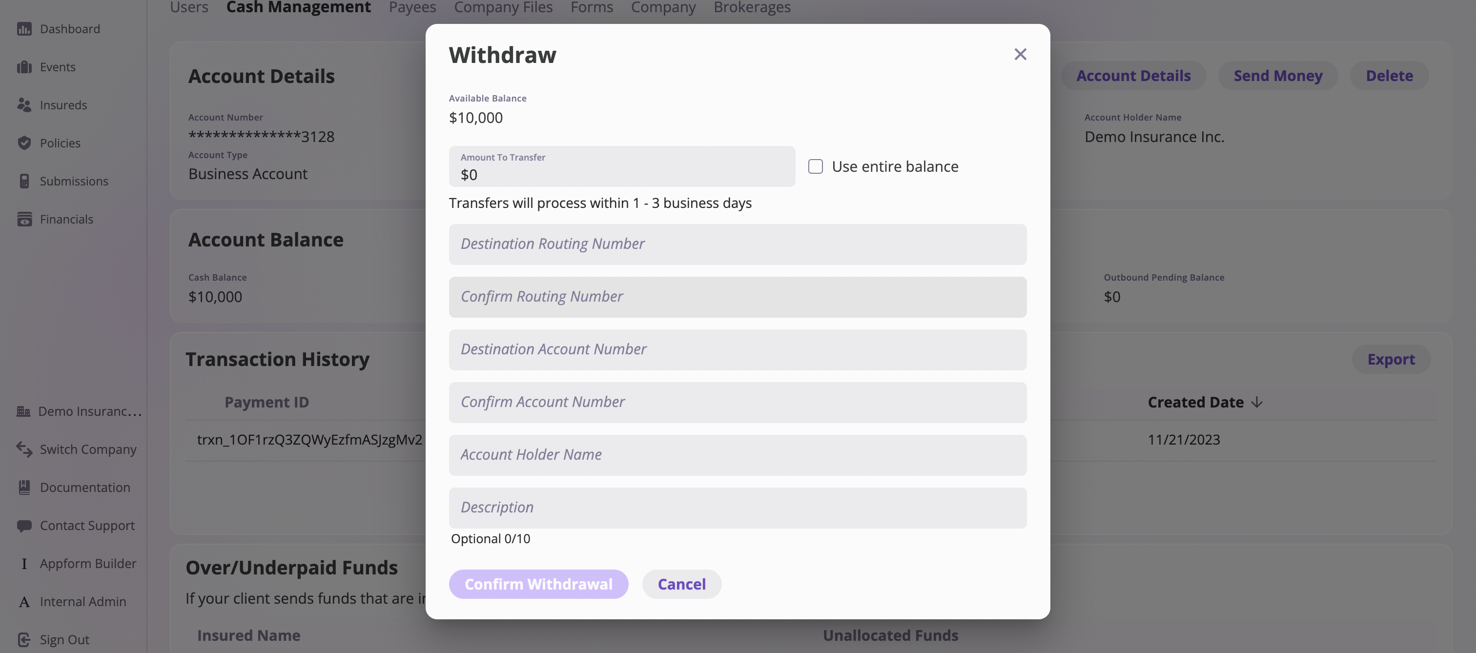Focus the Description field
This screenshot has width=1476, height=653.
point(738,508)
